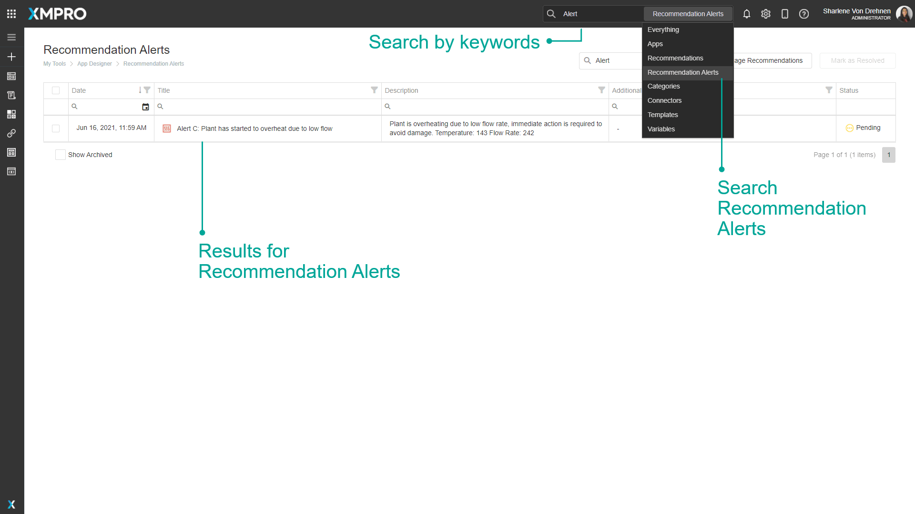Image resolution: width=915 pixels, height=514 pixels.
Task: Open the connectors link icon in sidebar
Action: (x=11, y=133)
